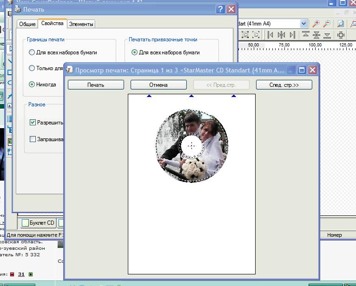
Task: Click the zoom in magnifier icon
Action: (316, 24)
